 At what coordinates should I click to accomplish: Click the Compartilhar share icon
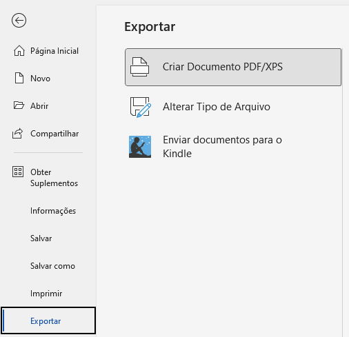(18, 133)
